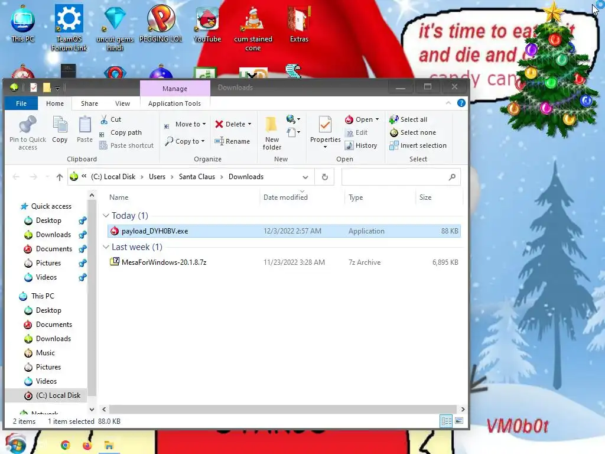Screen dimensions: 605x454
Task: Select Quick access in navigation pane
Action: pyautogui.click(x=46, y=206)
